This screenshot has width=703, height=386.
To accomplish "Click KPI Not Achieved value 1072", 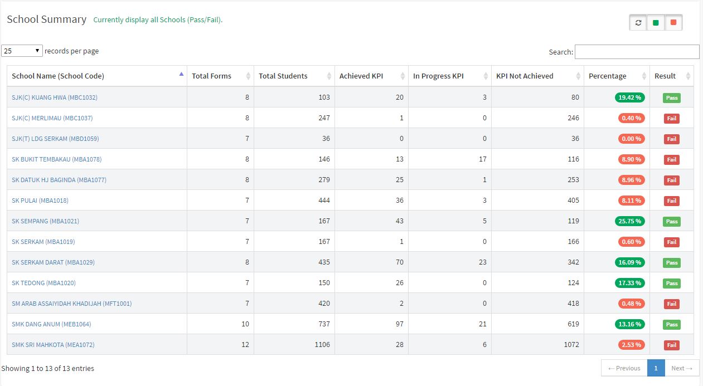I will tap(571, 345).
